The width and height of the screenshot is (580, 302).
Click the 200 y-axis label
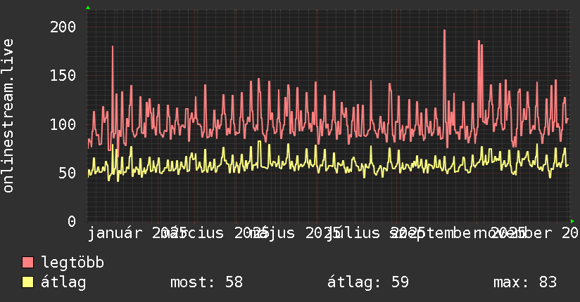point(63,27)
